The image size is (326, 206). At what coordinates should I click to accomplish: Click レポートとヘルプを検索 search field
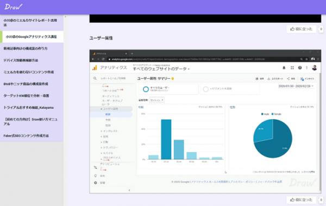pyautogui.click(x=114, y=78)
